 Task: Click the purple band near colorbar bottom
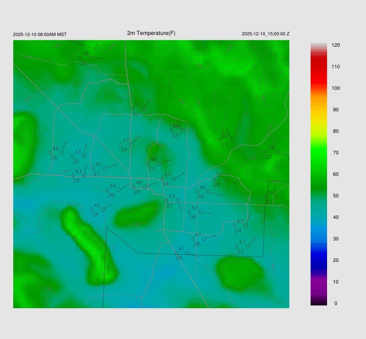point(318,285)
